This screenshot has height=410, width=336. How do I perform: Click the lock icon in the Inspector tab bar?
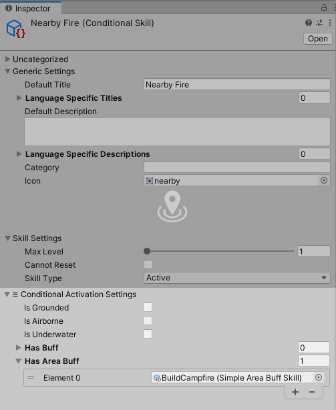(x=324, y=7)
